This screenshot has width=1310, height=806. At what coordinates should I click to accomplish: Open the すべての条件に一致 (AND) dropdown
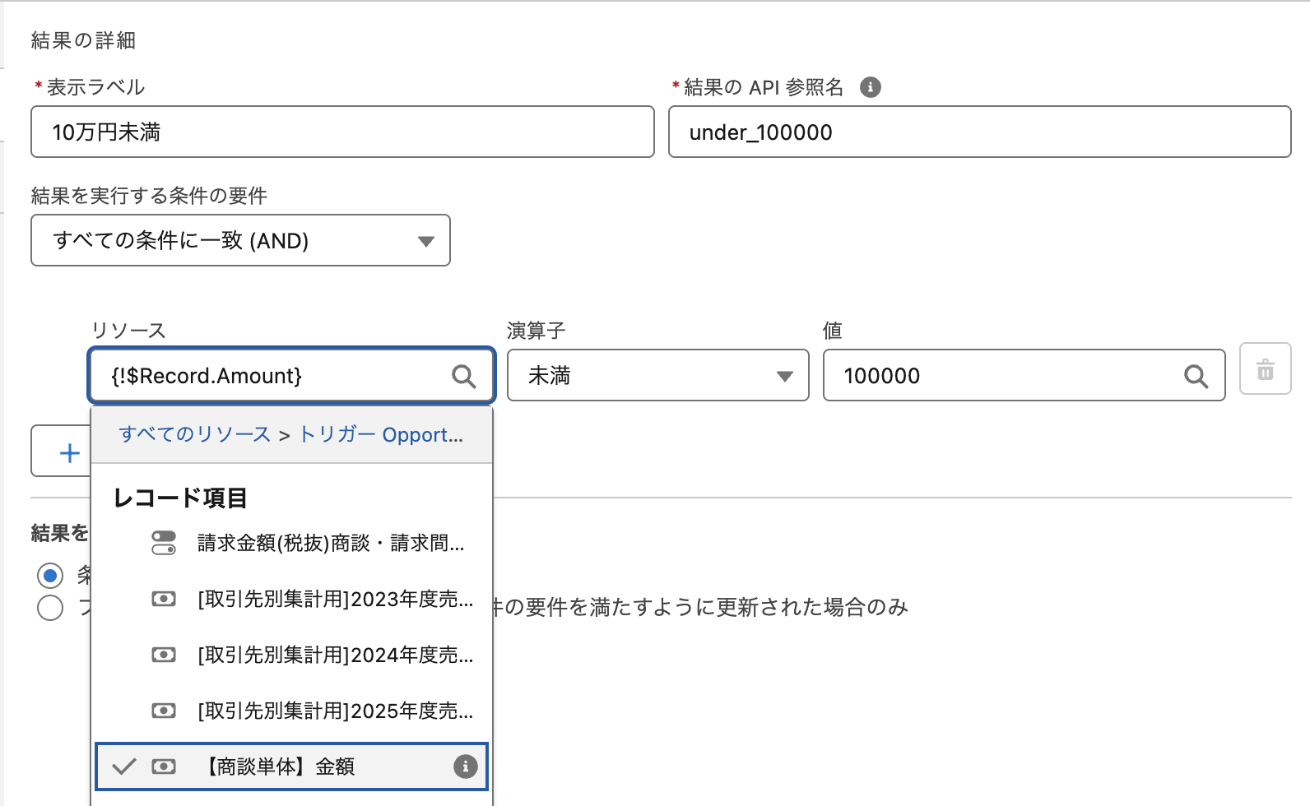coord(240,240)
